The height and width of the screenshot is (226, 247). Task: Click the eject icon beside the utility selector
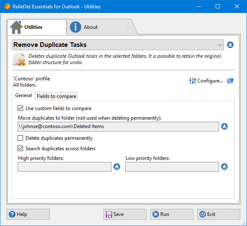[x=230, y=45]
